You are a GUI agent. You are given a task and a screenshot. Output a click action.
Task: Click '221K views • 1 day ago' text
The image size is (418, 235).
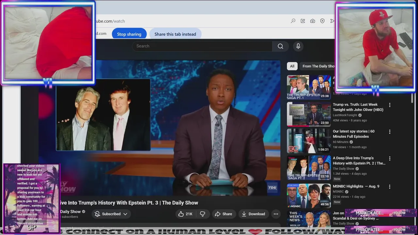coord(349,197)
